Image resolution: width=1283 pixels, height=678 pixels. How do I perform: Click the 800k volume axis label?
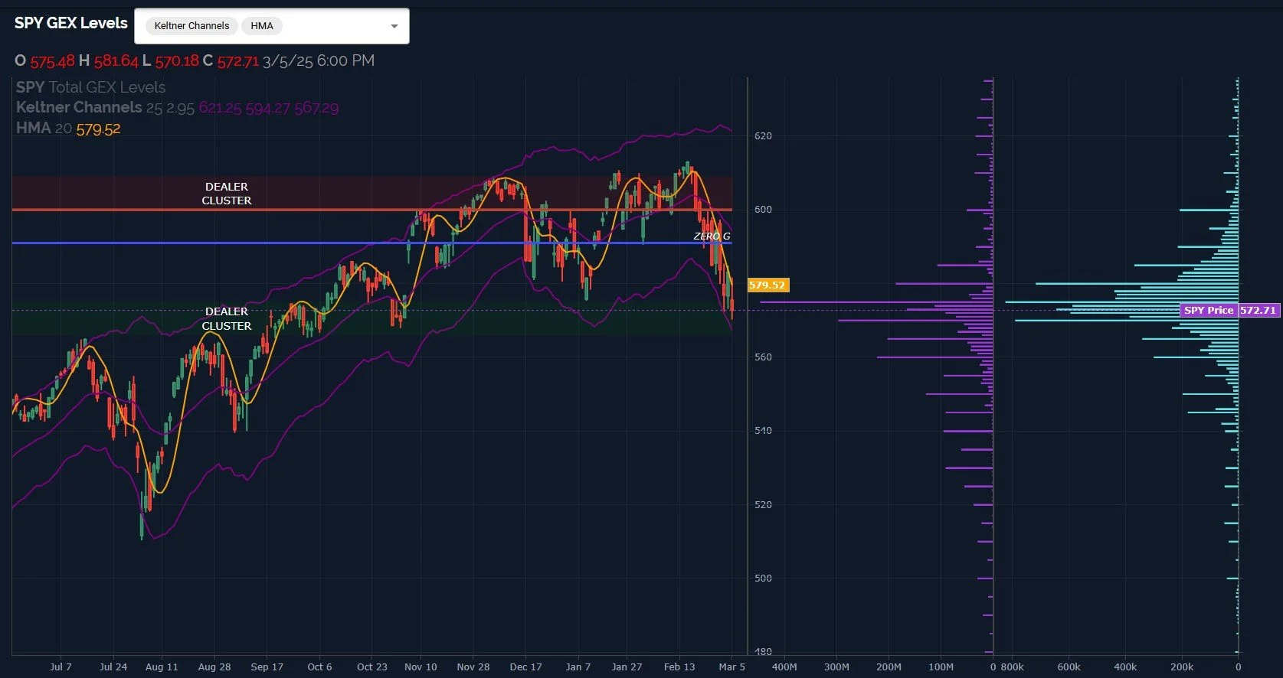1012,667
